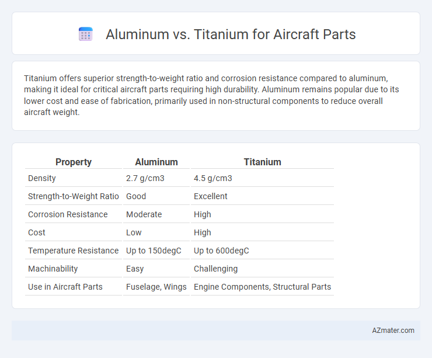
Task: Open the AZmater.com footer link
Action: pyautogui.click(x=393, y=330)
